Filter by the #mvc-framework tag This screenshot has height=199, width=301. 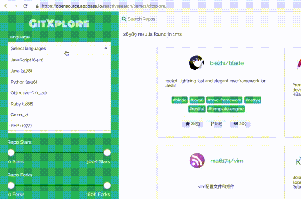coord(224,100)
